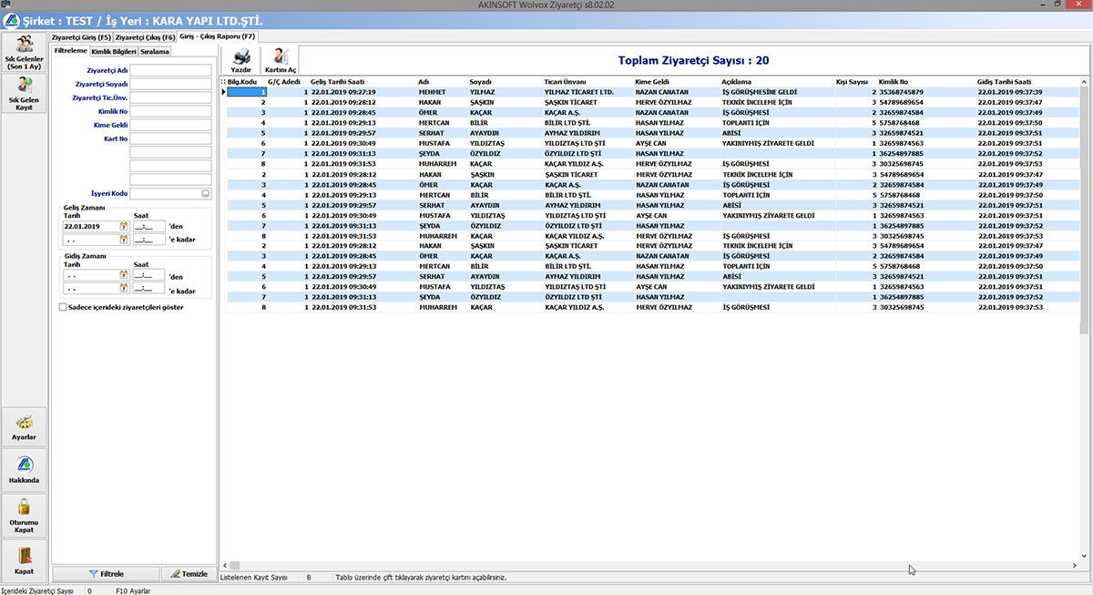The width and height of the screenshot is (1093, 595).
Task: Open Ayarlar settings from sidebar
Action: click(25, 427)
